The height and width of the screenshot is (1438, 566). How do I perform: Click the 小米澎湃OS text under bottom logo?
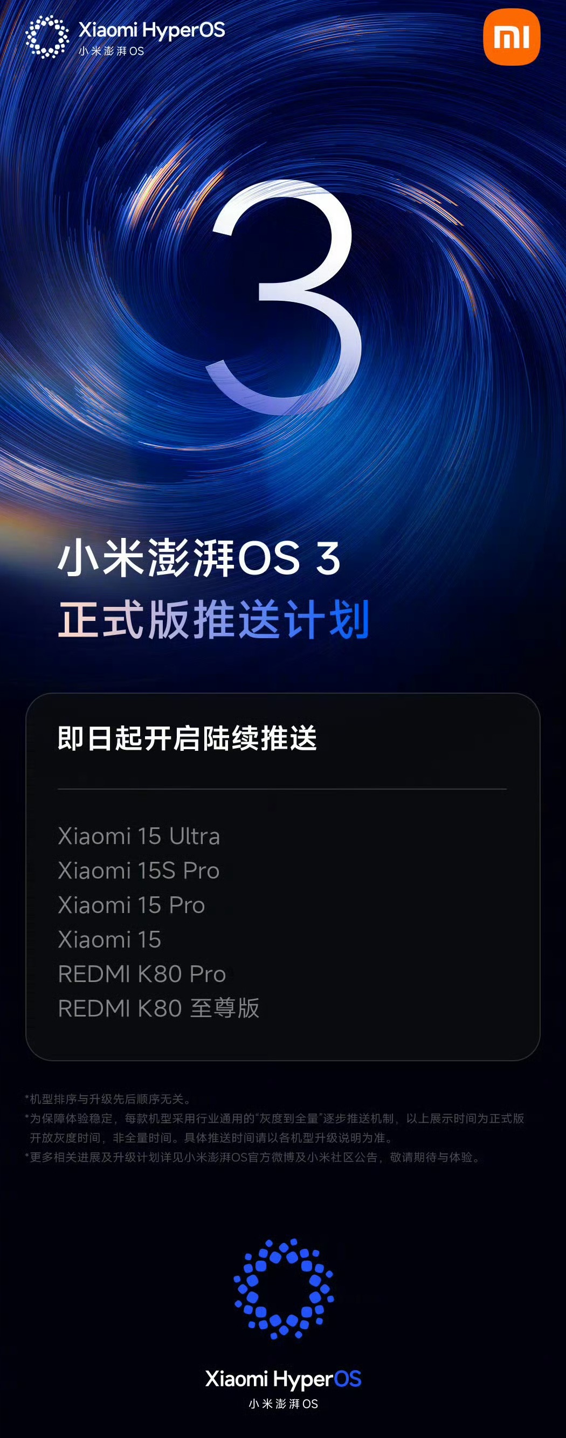[x=284, y=1404]
